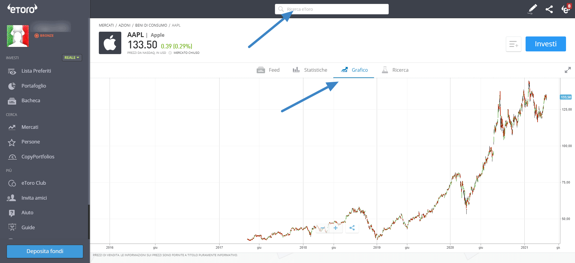
Task: Click the AAPL ticker heading
Action: coord(136,35)
